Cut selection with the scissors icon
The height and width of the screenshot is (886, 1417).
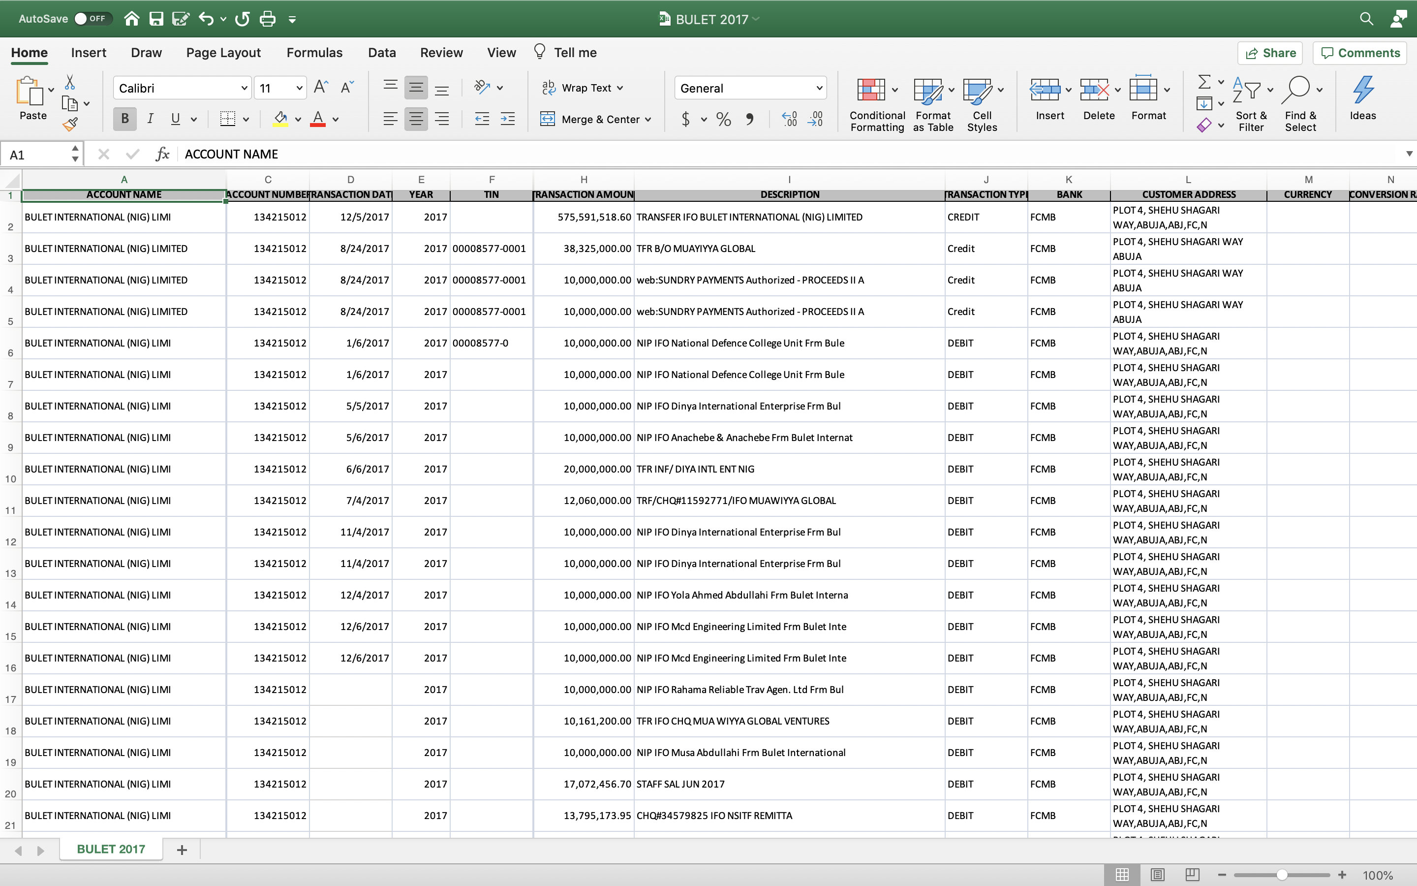pyautogui.click(x=70, y=82)
